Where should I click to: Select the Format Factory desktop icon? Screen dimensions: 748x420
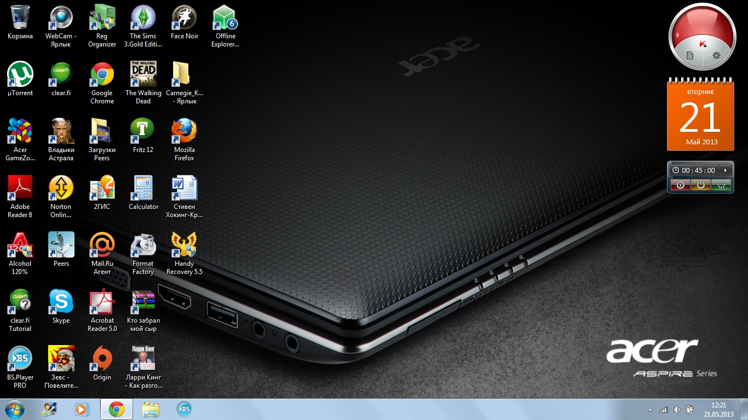[x=143, y=254]
